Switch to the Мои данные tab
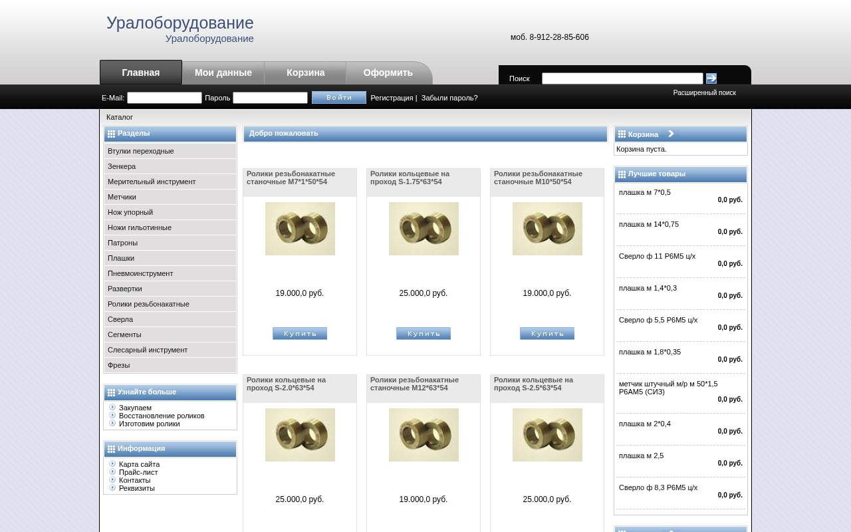The width and height of the screenshot is (851, 532). pos(223,72)
